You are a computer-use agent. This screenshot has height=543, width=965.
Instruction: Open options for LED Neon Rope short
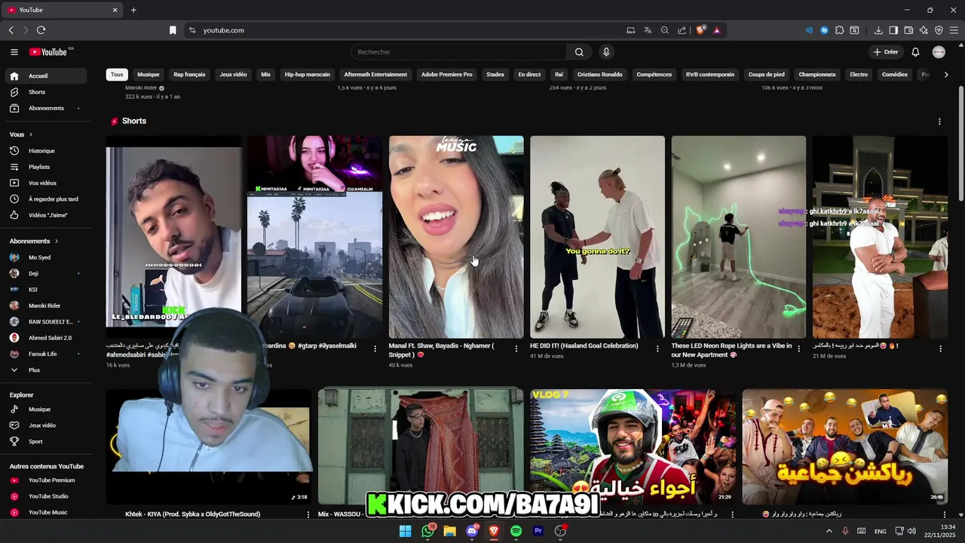tap(799, 348)
